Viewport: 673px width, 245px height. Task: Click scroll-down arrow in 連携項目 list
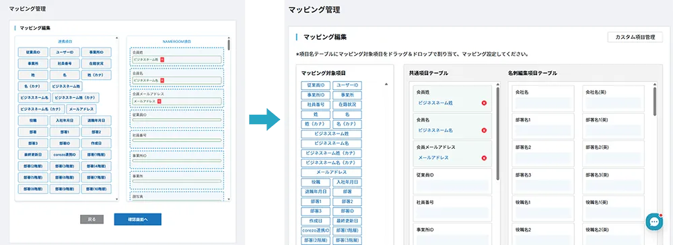click(x=116, y=199)
